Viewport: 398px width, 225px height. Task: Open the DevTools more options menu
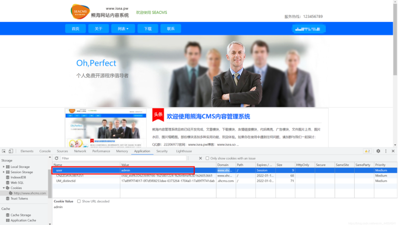tap(386, 151)
